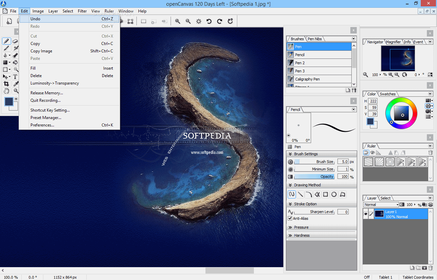Choose the straight line drawing method
437x280 pixels.
(x=300, y=194)
